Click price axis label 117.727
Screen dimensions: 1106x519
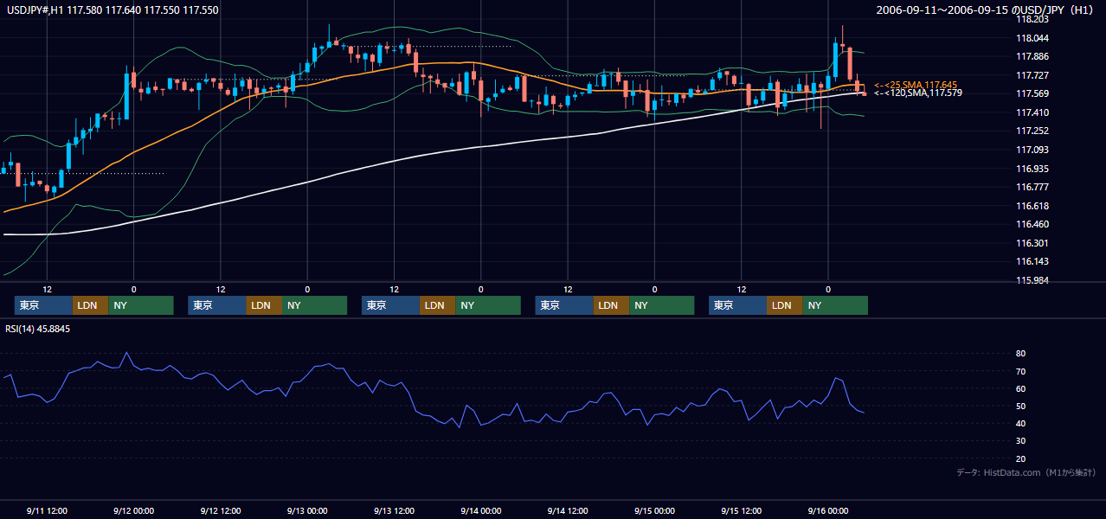point(1032,75)
